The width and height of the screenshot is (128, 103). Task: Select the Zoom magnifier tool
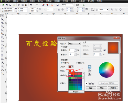(x=2, y=27)
